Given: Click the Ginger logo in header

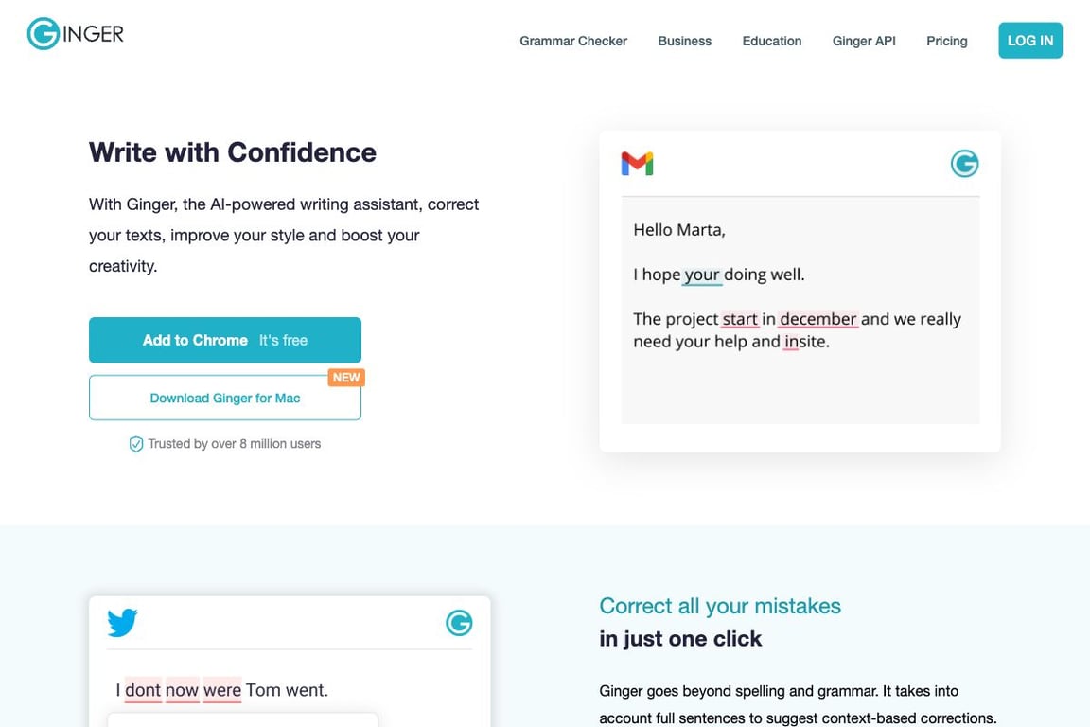Looking at the screenshot, I should tap(75, 34).
